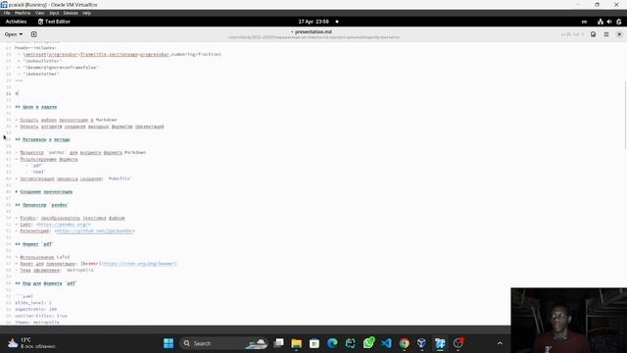This screenshot has width=627, height=353.
Task: Open the Activities overview
Action: point(16,22)
